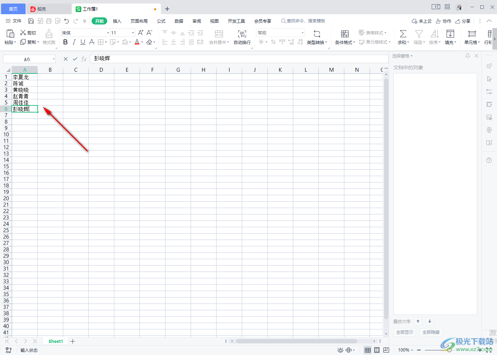
Task: Toggle Italic formatting
Action: (74, 42)
